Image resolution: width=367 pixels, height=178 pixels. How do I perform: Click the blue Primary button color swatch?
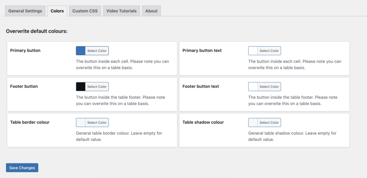pyautogui.click(x=81, y=51)
